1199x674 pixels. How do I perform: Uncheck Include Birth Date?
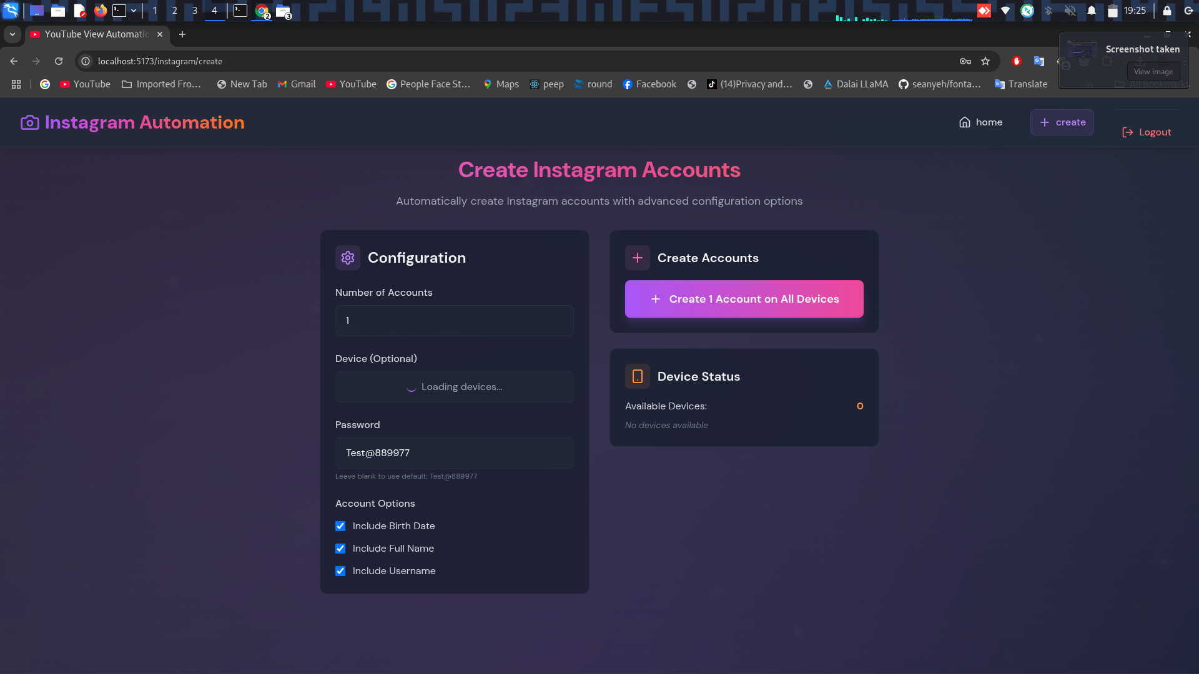(340, 526)
